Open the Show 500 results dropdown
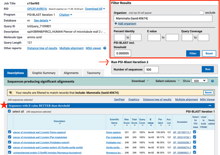 [200, 81]
